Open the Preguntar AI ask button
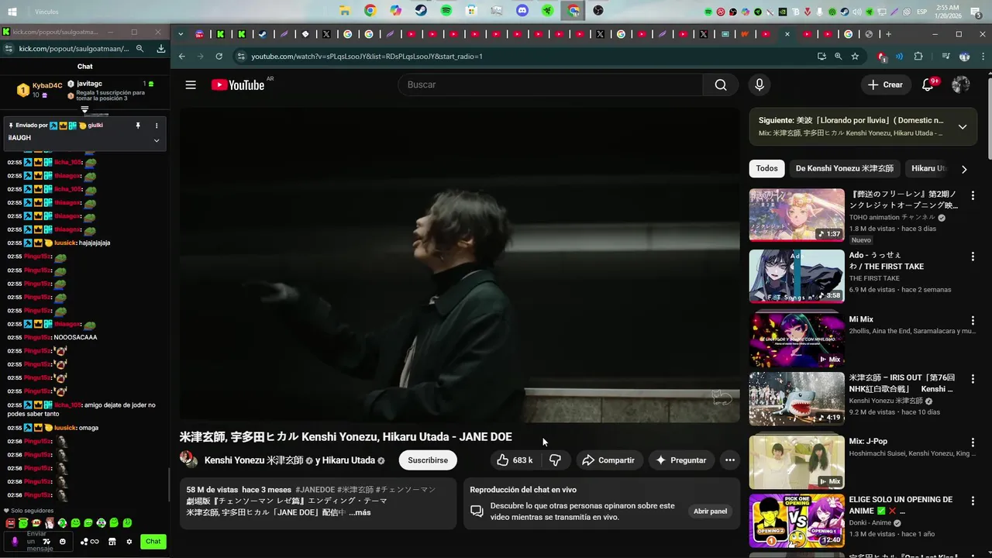Screen dimensions: 992x558 [x=681, y=460]
